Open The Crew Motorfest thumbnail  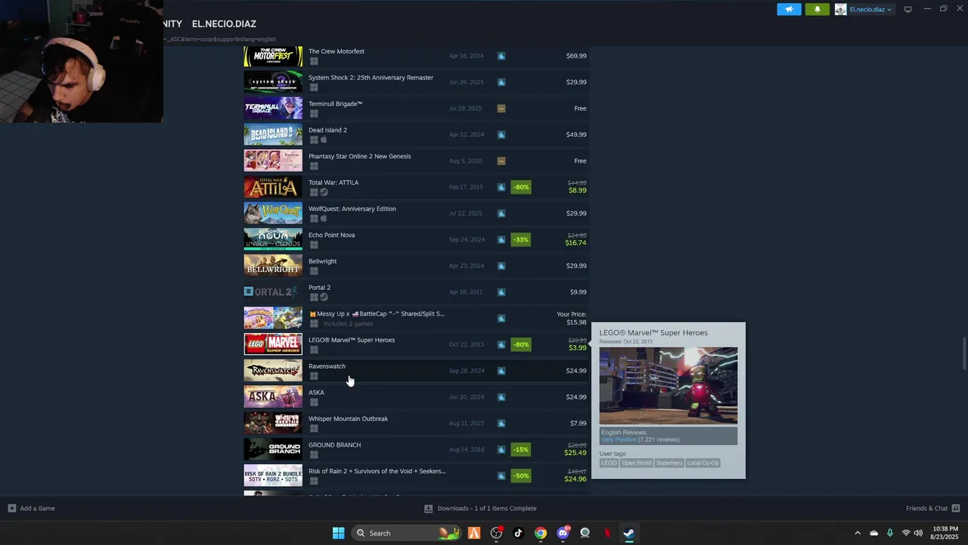(x=273, y=56)
